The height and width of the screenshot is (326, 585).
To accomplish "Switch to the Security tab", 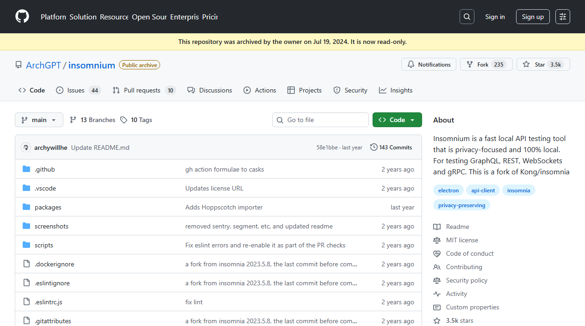I will point(350,90).
